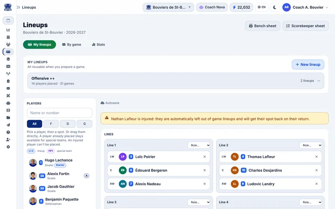Switch language with the EN button
The image size is (335, 209).
point(261,7)
